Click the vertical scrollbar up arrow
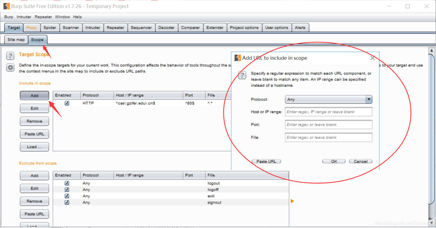The height and width of the screenshot is (228, 436). pos(431,50)
